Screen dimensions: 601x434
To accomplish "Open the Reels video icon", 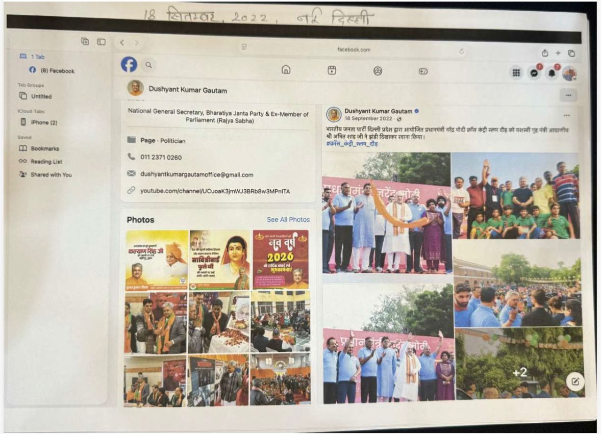I will pyautogui.click(x=332, y=70).
